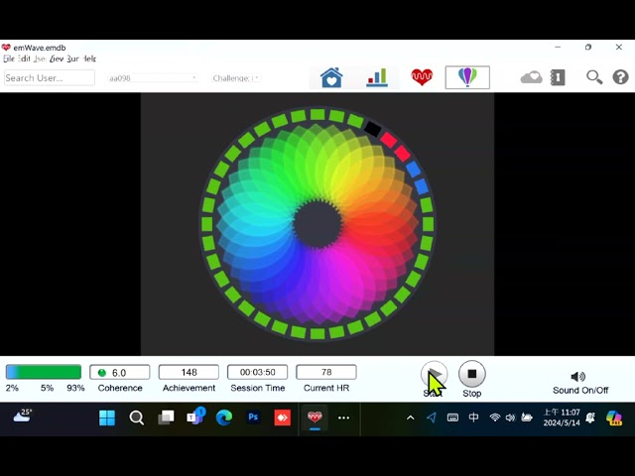The height and width of the screenshot is (476, 635).
Task: Switch to the heart wave session view
Action: pyautogui.click(x=422, y=77)
